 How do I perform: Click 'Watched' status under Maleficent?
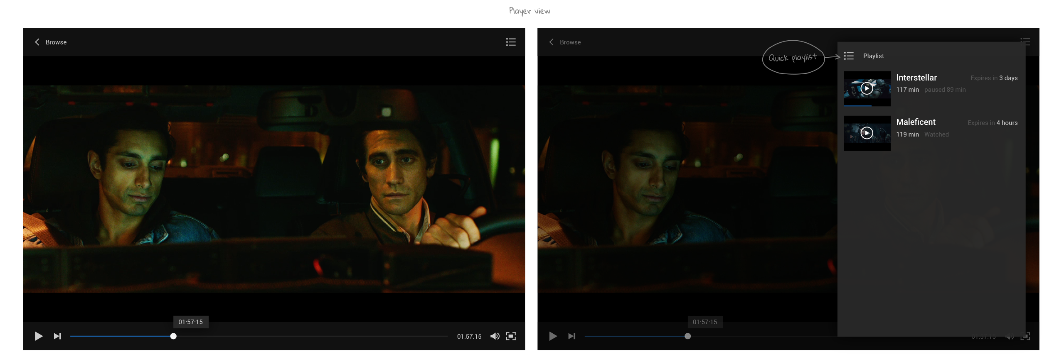point(936,134)
